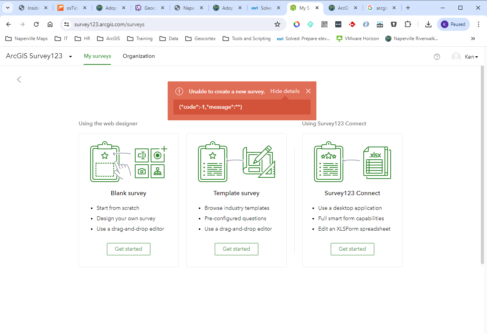Open the ArcGIS bookmark folder
487x334 pixels.
click(x=109, y=39)
